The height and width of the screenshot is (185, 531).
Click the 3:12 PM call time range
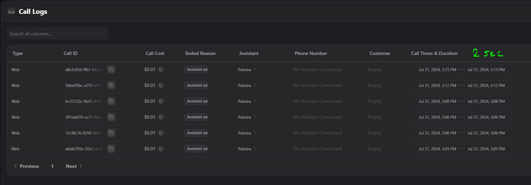tap(462, 85)
